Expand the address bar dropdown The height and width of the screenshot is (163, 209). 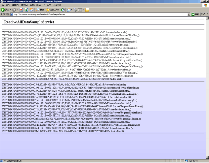point(189,15)
